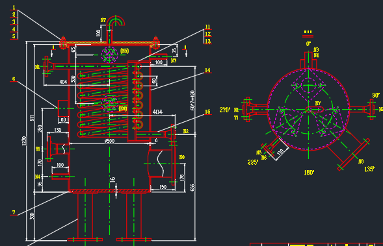
Task: Click the '16' bottom plate thickness dimension
Action: [x=112, y=180]
